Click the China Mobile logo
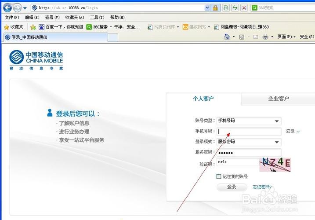Image resolution: width=315 pixels, height=220 pixels. pyautogui.click(x=36, y=60)
